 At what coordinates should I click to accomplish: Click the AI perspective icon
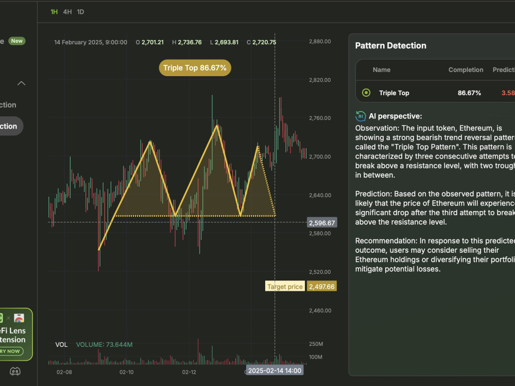pyautogui.click(x=360, y=116)
